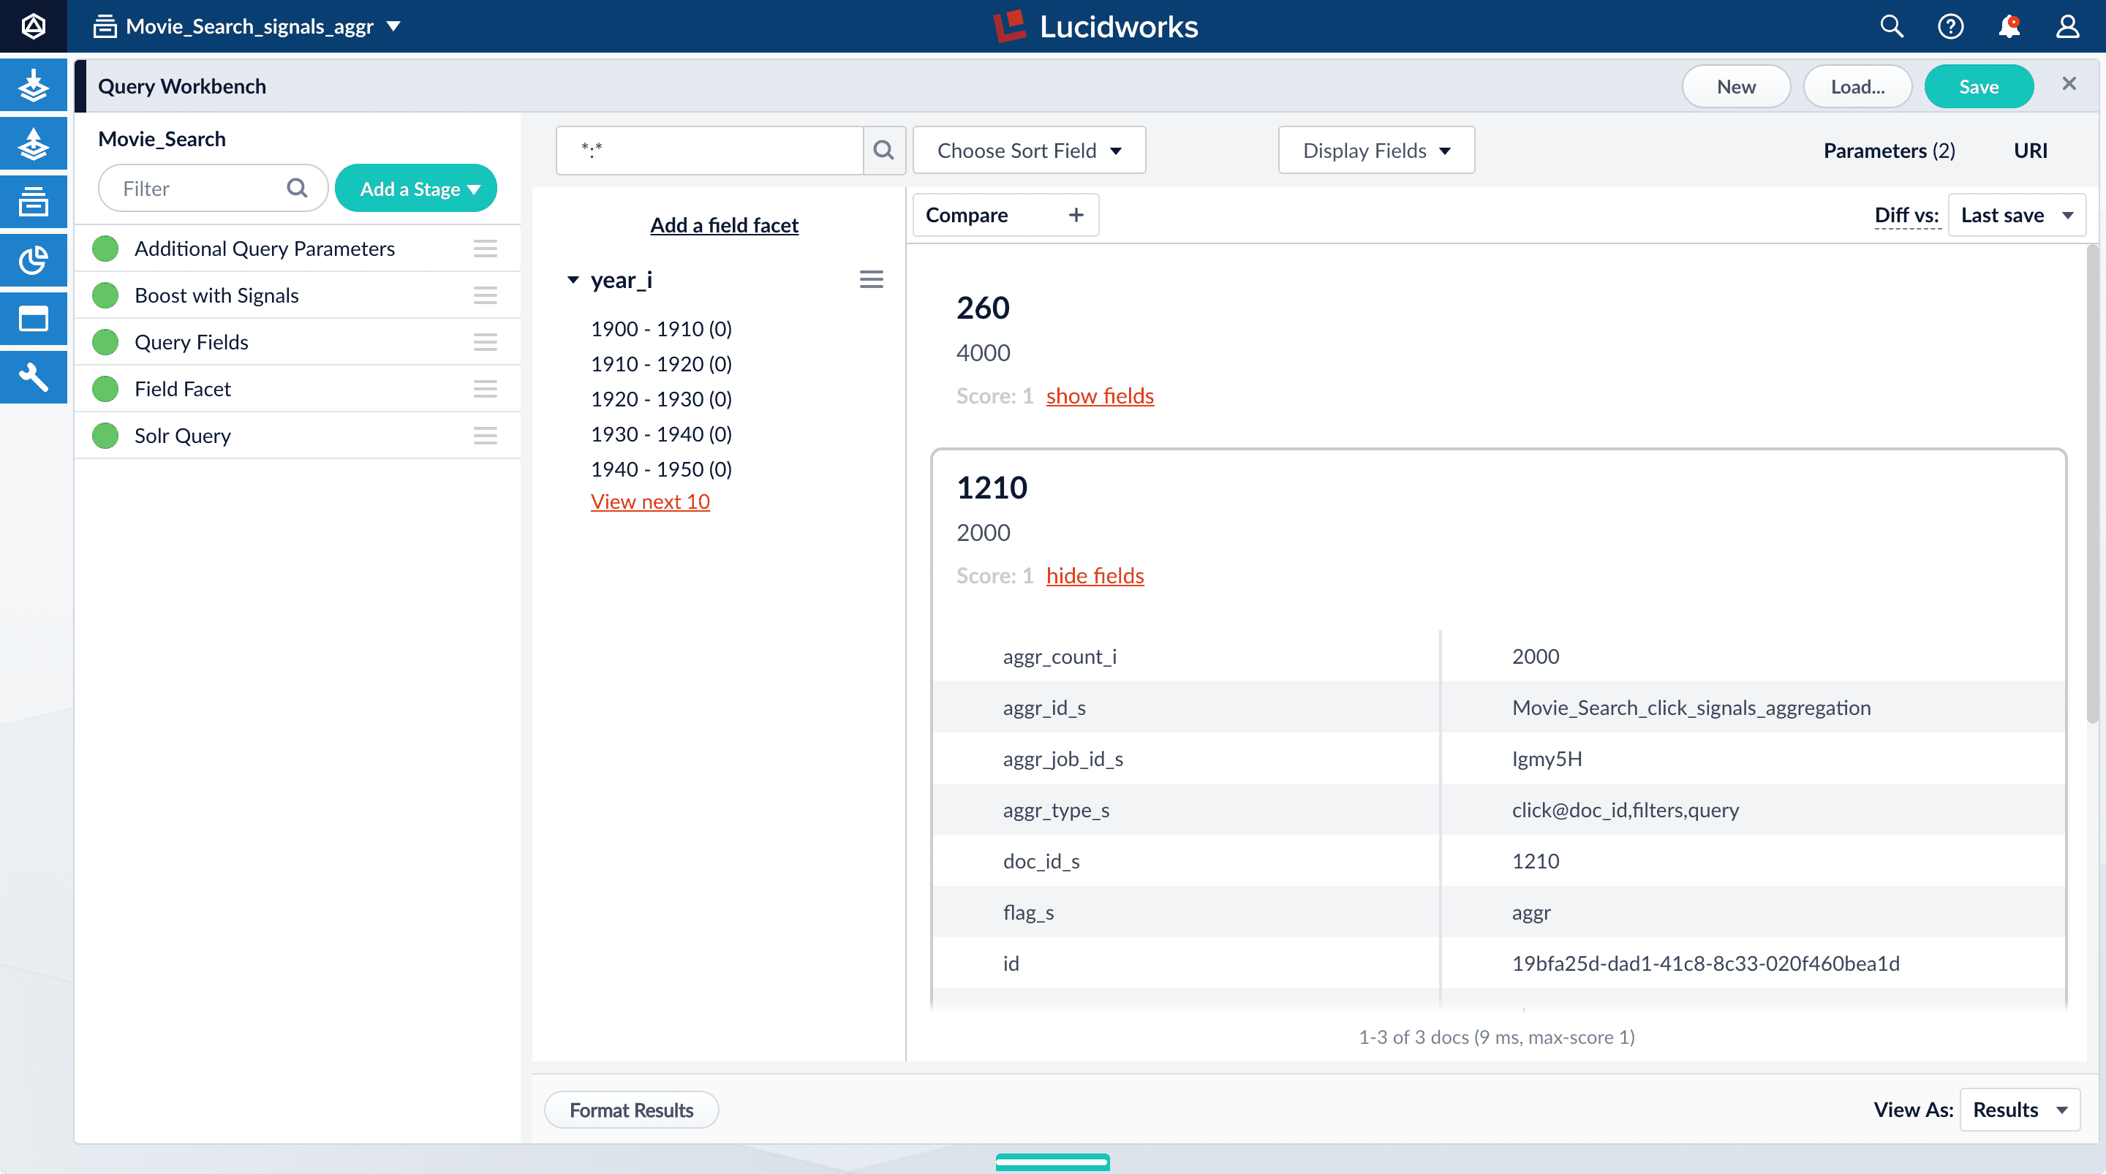Disable the Field Facet stage indicator
The image size is (2106, 1174).
pyautogui.click(x=105, y=389)
